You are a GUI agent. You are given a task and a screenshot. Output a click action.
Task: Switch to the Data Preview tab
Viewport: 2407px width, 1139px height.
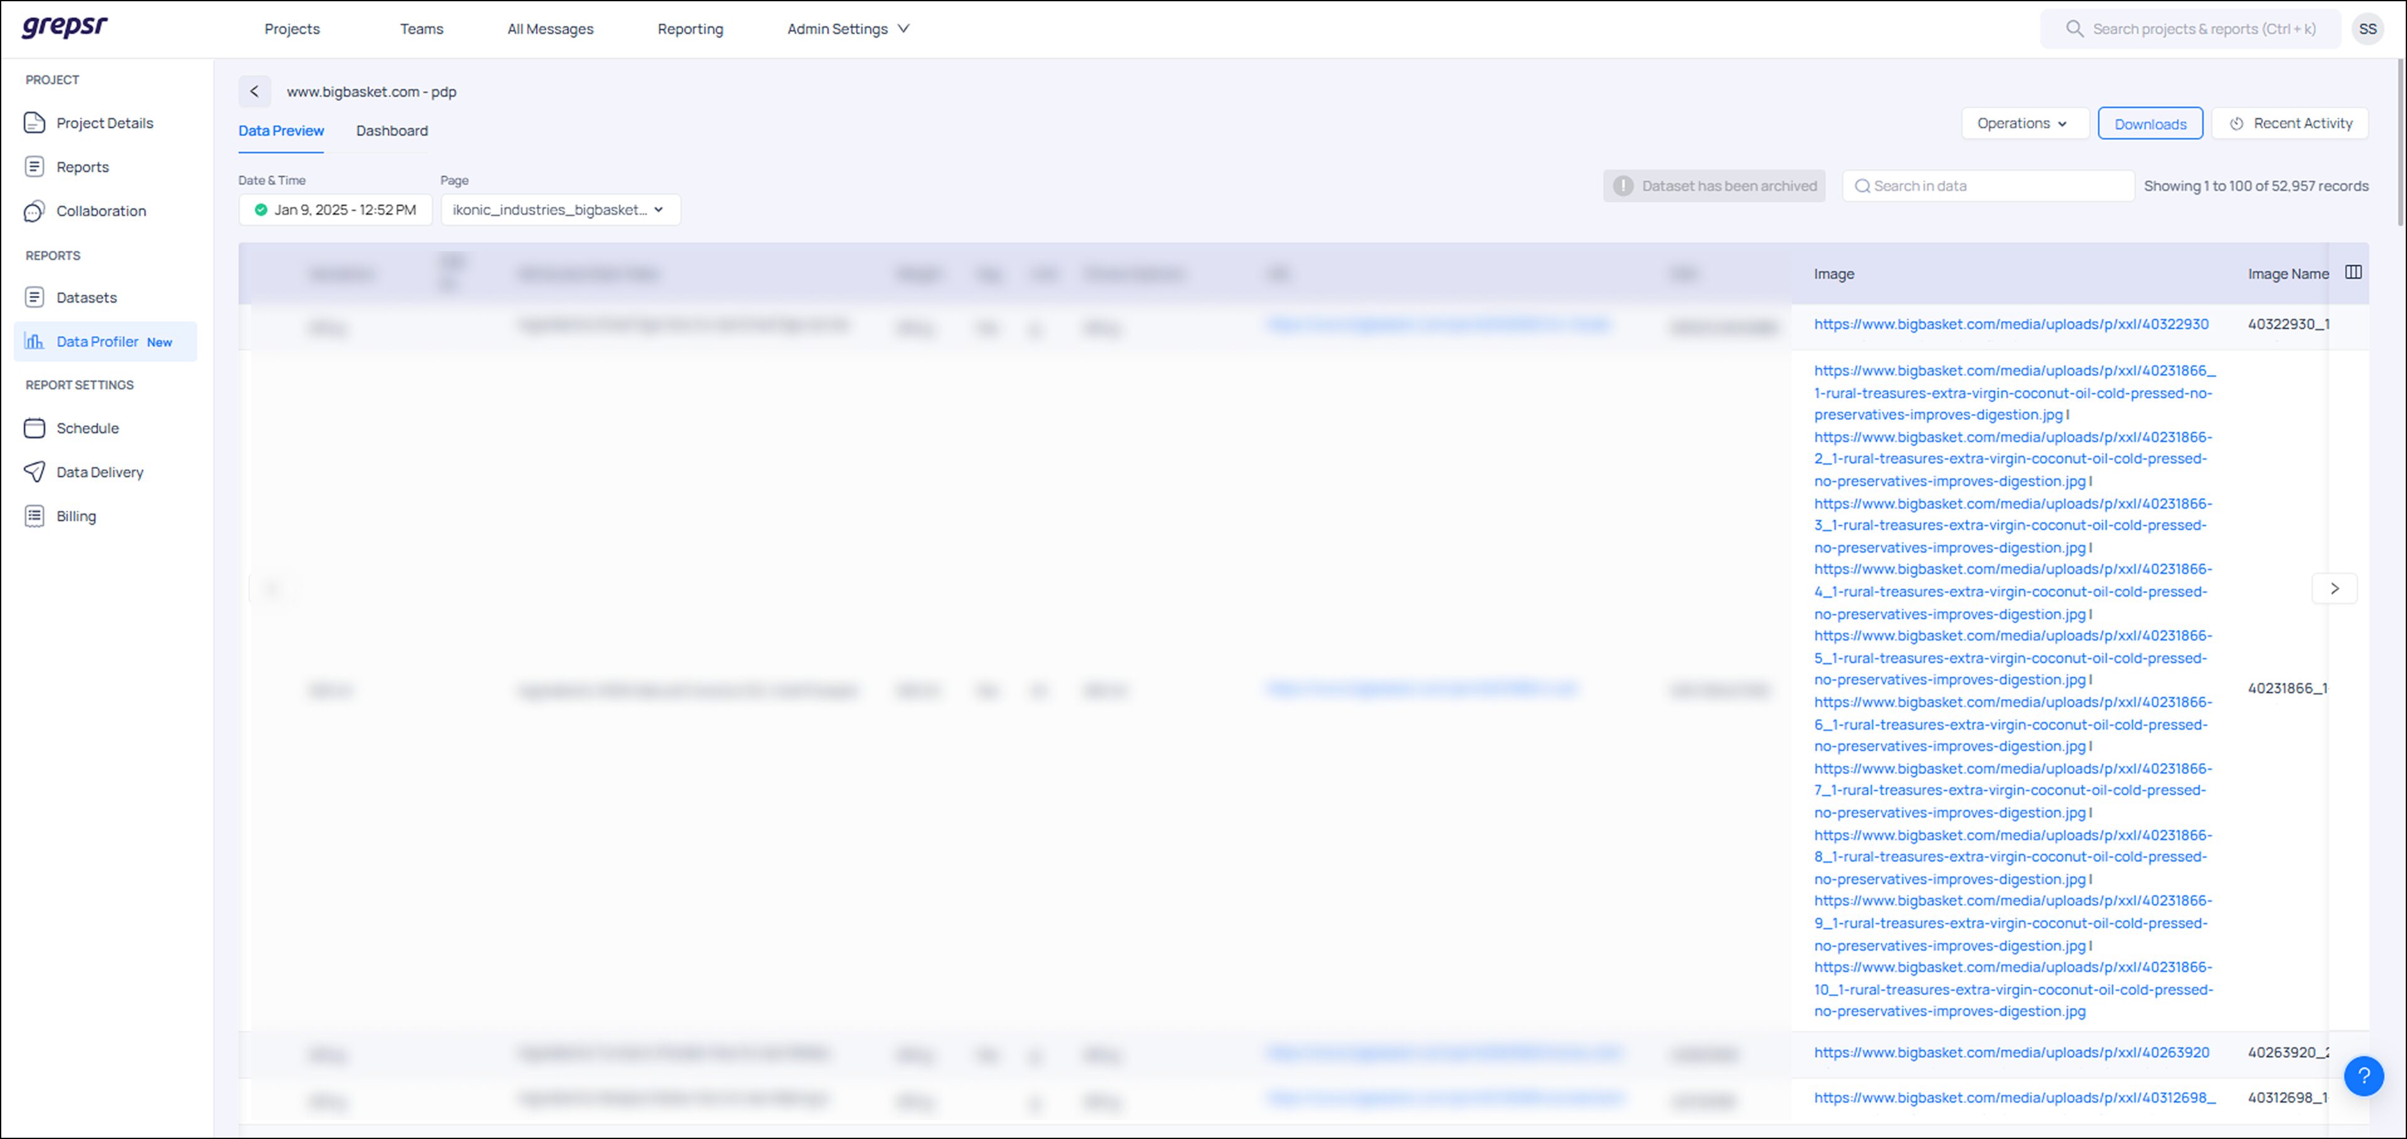point(281,131)
